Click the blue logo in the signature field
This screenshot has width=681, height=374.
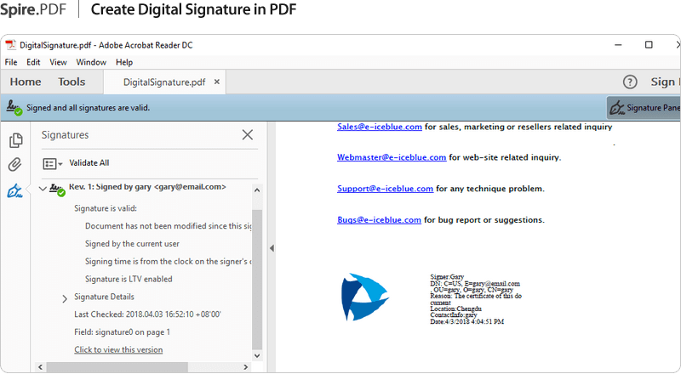click(365, 297)
